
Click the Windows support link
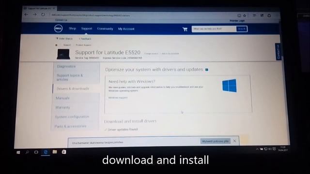118,98
